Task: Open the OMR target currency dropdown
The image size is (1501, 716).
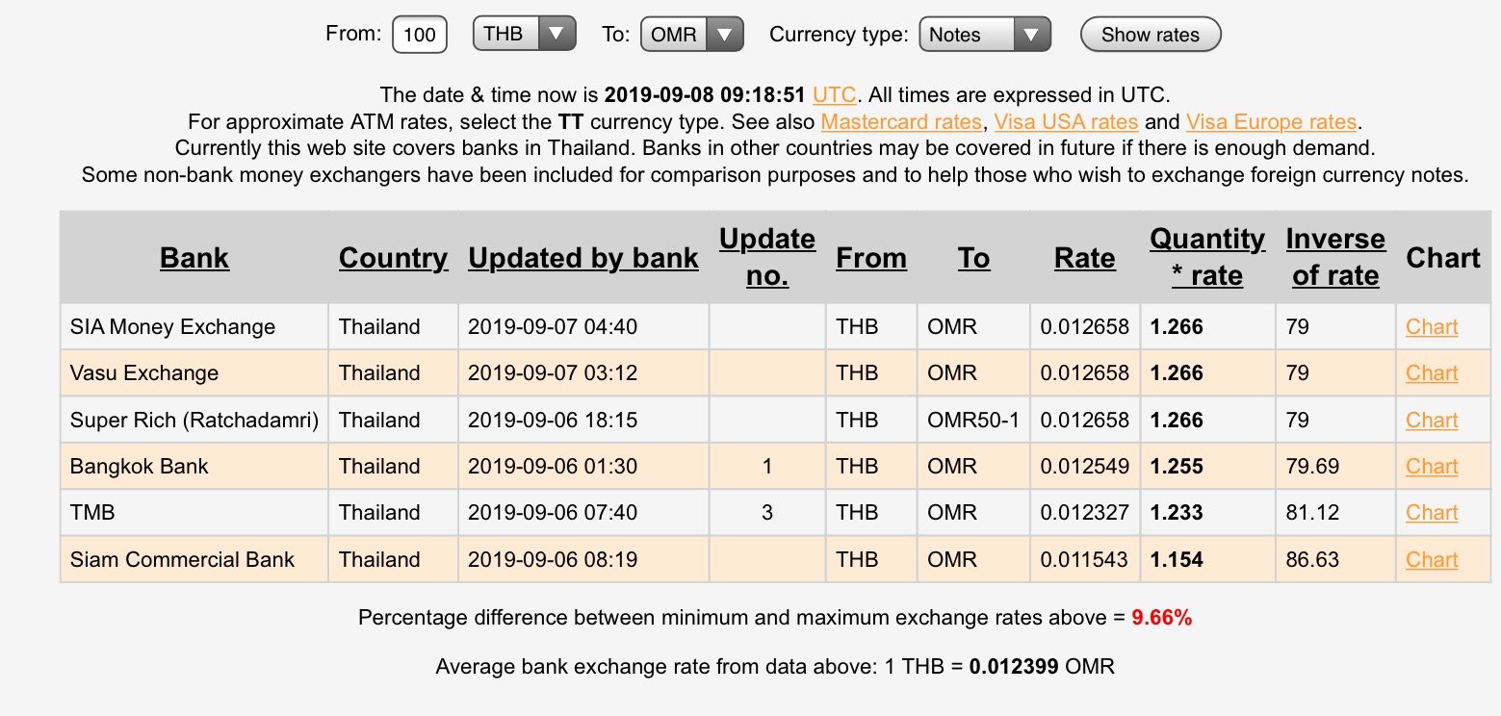Action: pyautogui.click(x=691, y=34)
